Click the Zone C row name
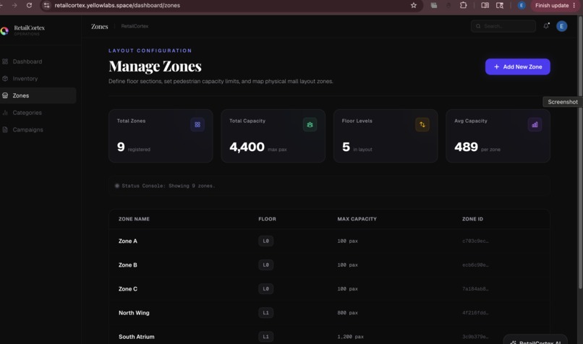The image size is (583, 344). 128,288
